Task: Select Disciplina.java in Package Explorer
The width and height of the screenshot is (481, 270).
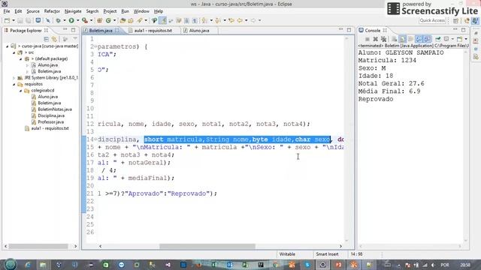Action: click(51, 115)
